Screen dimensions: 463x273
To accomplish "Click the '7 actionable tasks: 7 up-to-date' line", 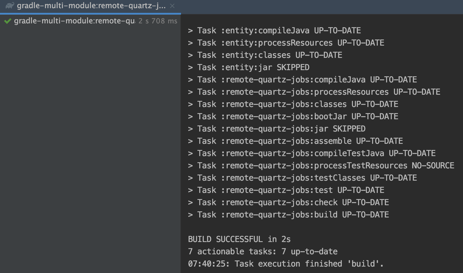I will point(263,251).
